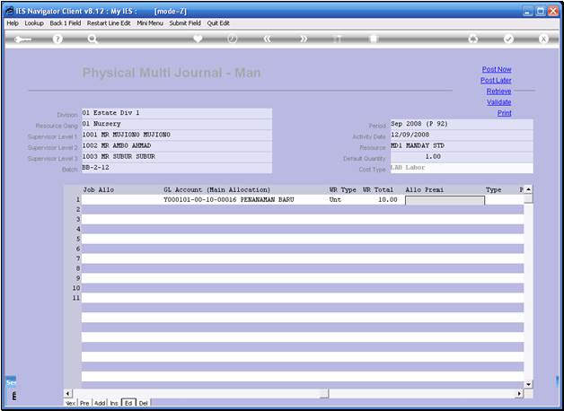The height and width of the screenshot is (411, 564).
Task: Click the Ed grid button
Action: point(128,403)
